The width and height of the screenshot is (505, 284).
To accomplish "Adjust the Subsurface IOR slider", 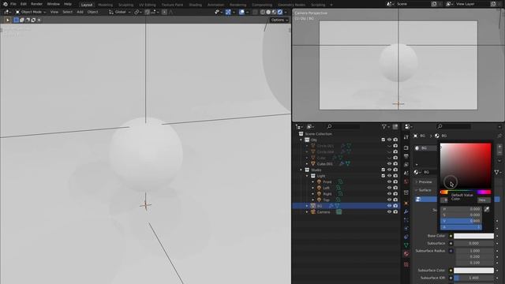I will [473, 278].
